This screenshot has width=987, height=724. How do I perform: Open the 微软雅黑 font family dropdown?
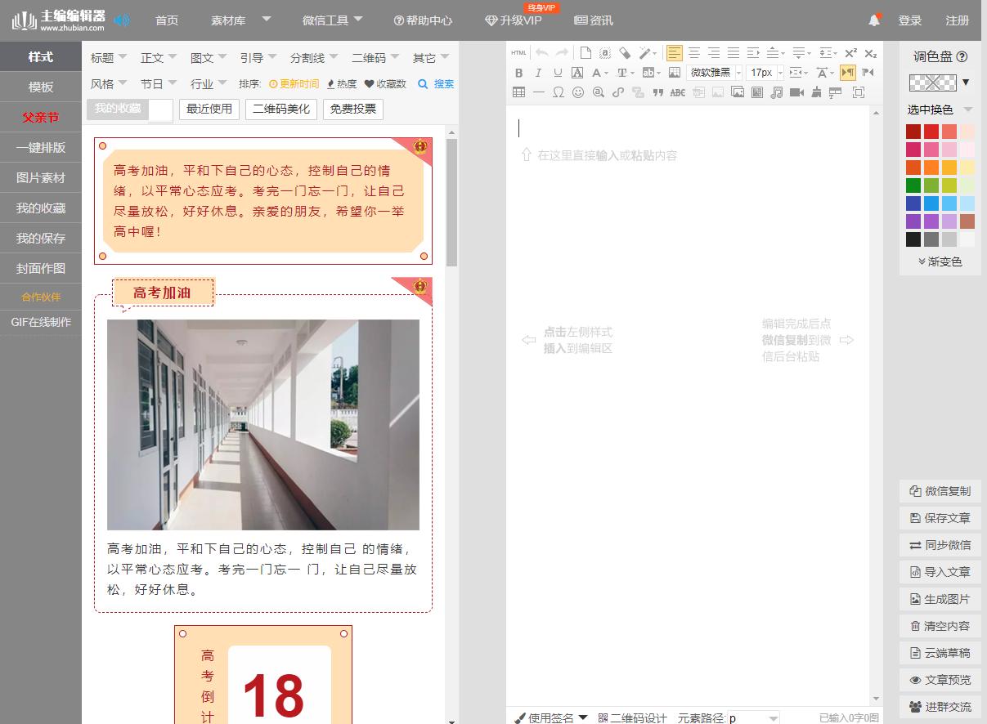[712, 72]
